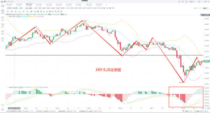The height and width of the screenshot is (113, 210).
Task: Click the clothes skin theme icon
Action: (x=186, y=2)
